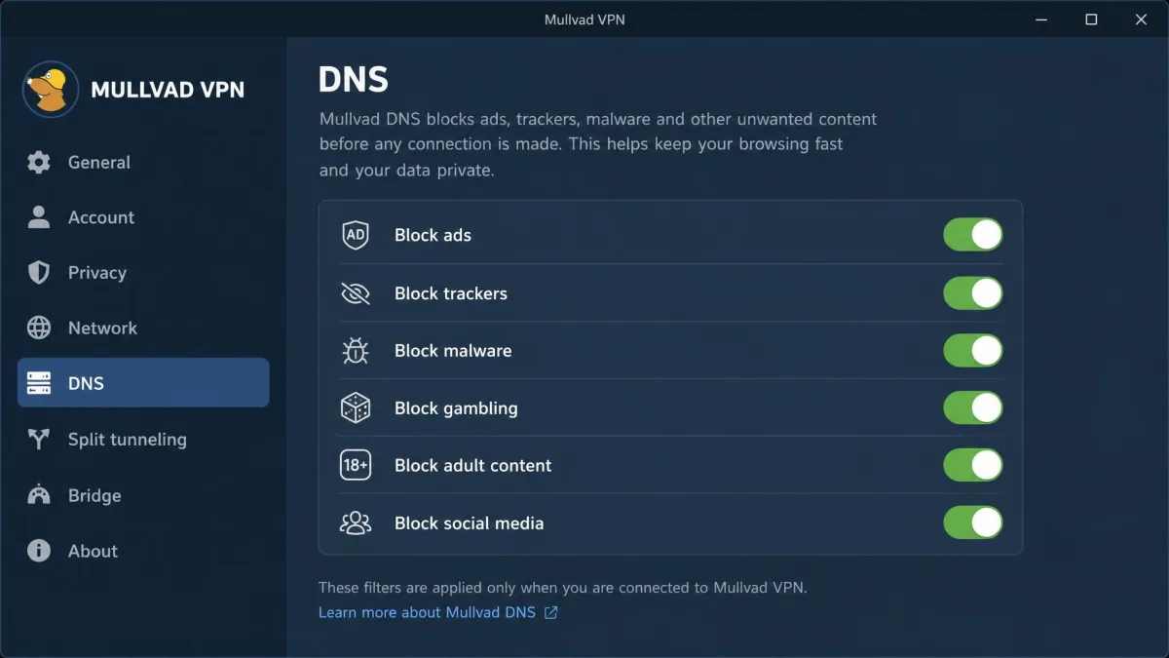This screenshot has height=658, width=1169.
Task: Click the gambling dice icon
Action: pos(356,408)
